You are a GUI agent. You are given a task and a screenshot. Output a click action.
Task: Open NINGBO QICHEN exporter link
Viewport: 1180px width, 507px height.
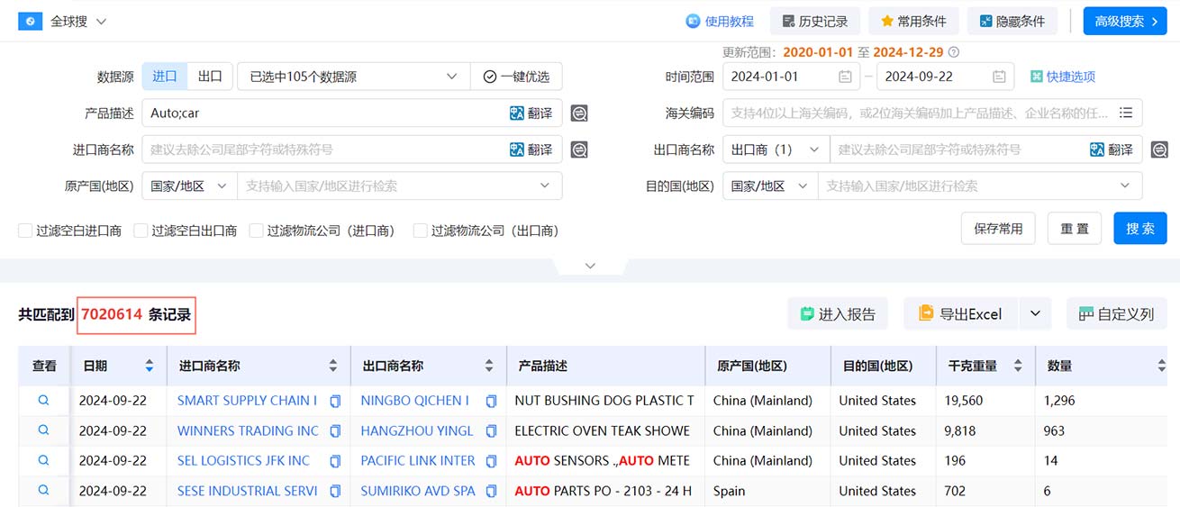(x=414, y=400)
